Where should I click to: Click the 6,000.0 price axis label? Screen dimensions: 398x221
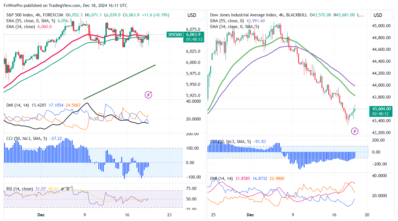tap(193, 62)
